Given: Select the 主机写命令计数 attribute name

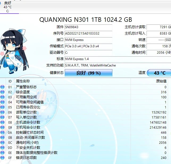Looking at the screenshot, I should [28, 127].
